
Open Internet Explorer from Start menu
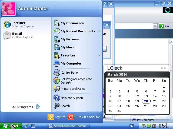19,24
